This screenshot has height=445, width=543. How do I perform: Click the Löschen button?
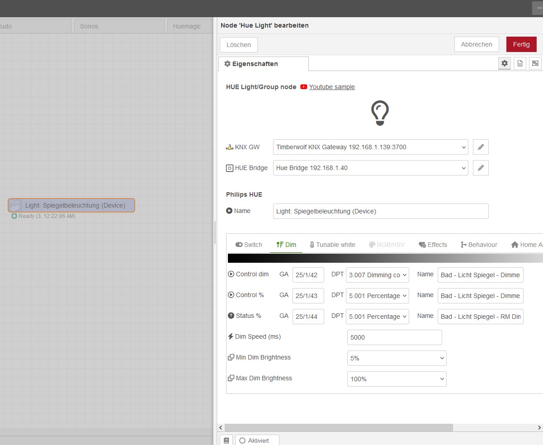[239, 45]
